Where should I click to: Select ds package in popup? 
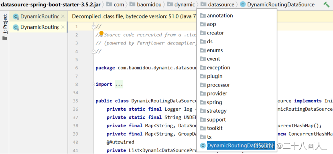click(x=237, y=41)
